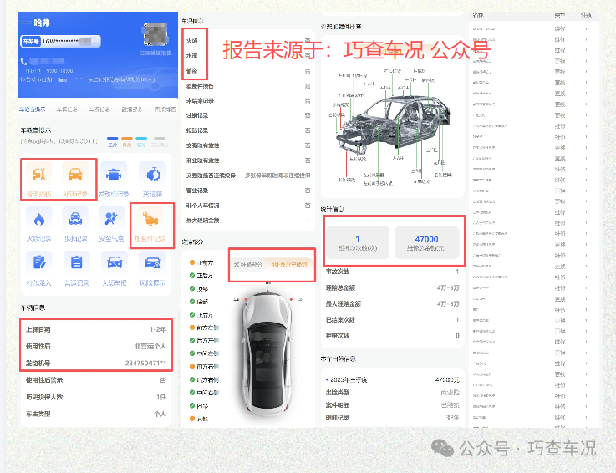Click the 抵押记录 row
Viewport: 616px width, 473px height.
click(248, 130)
